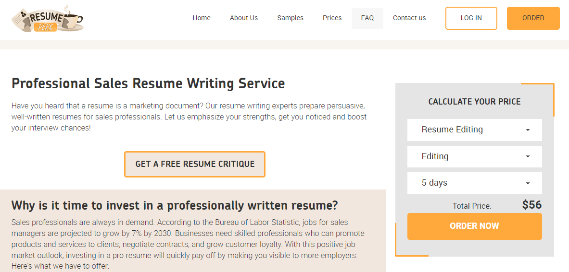Open the Home menu item
The width and height of the screenshot is (569, 272).
point(202,18)
